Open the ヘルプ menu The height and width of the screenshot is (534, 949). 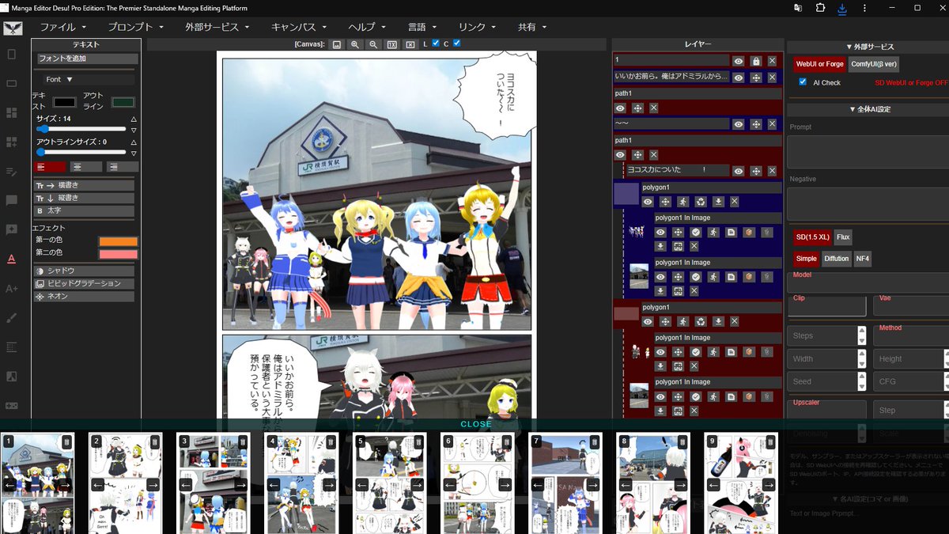pyautogui.click(x=367, y=27)
